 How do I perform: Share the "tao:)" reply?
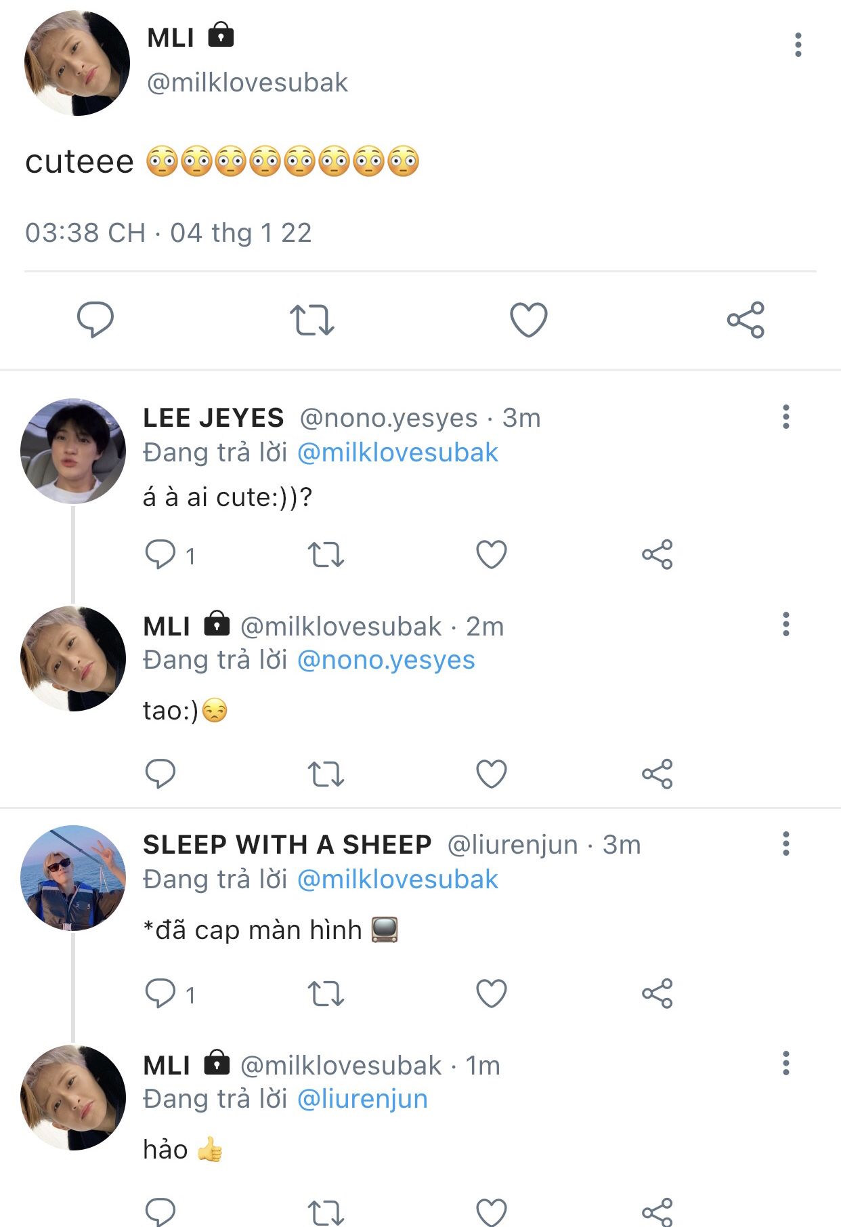[657, 774]
